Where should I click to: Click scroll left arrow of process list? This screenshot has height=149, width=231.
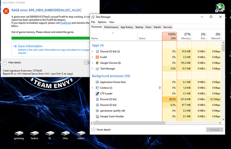(92, 123)
